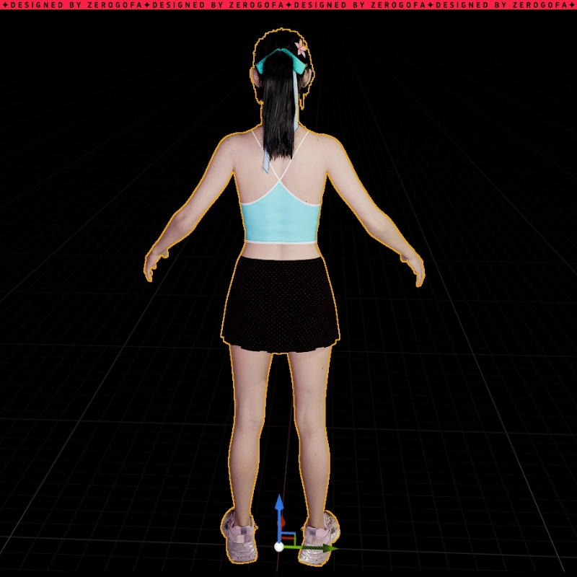
Task: Click the character's left sneaker
Action: (239, 537)
